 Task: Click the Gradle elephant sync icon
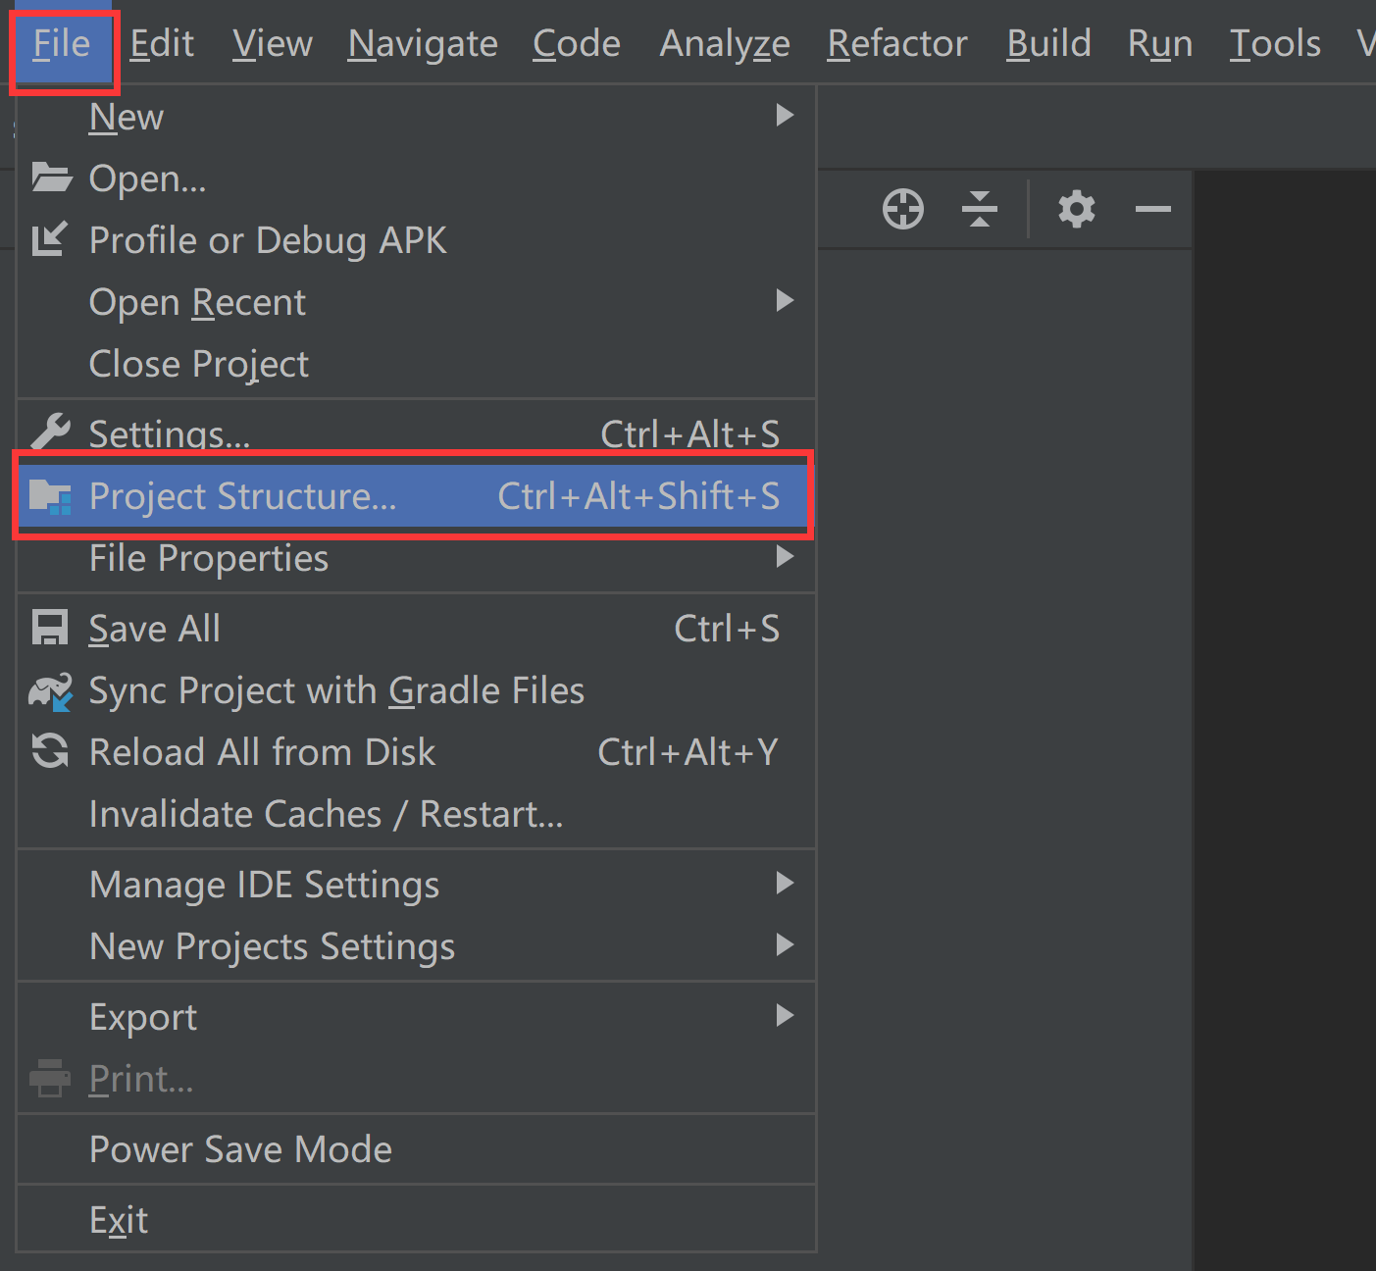[50, 689]
